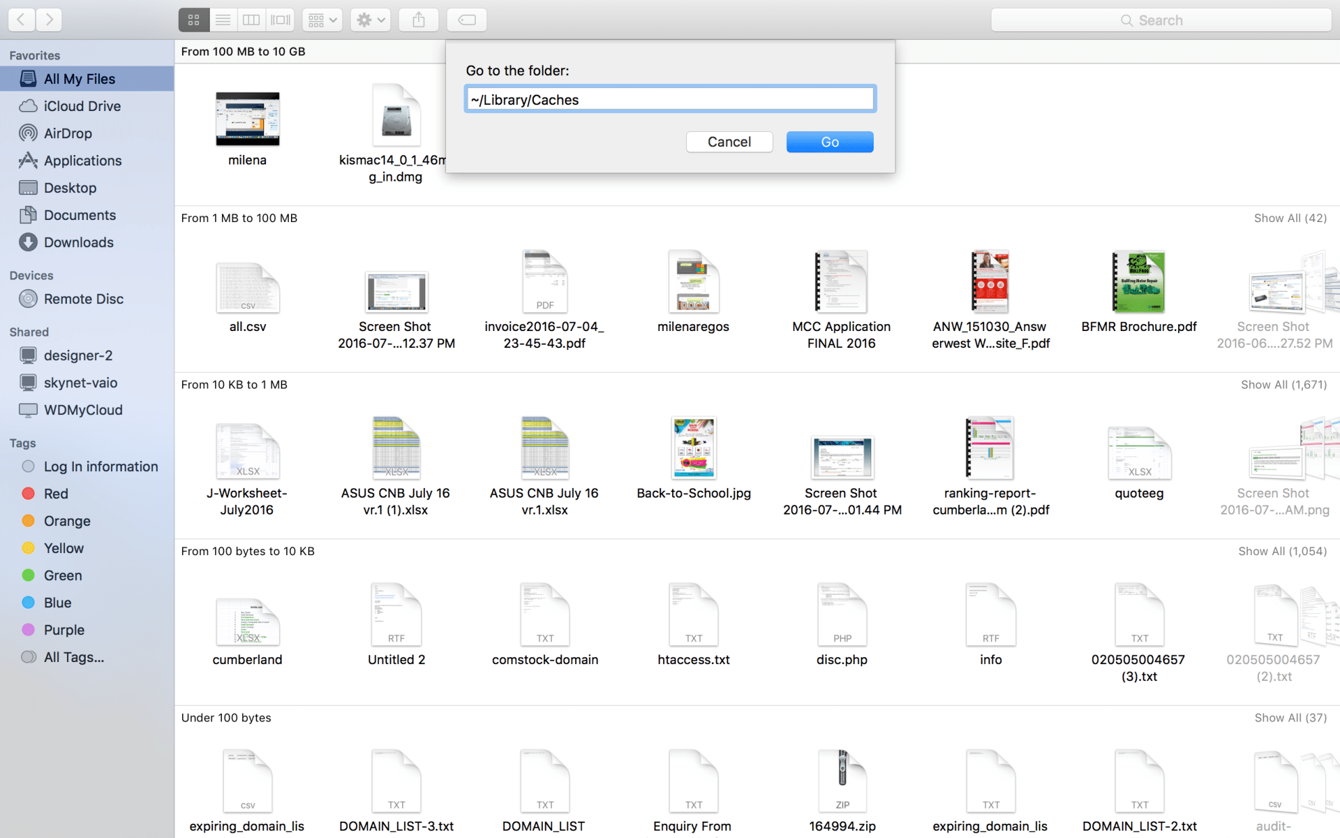Click All Tags item in sidebar

74,657
